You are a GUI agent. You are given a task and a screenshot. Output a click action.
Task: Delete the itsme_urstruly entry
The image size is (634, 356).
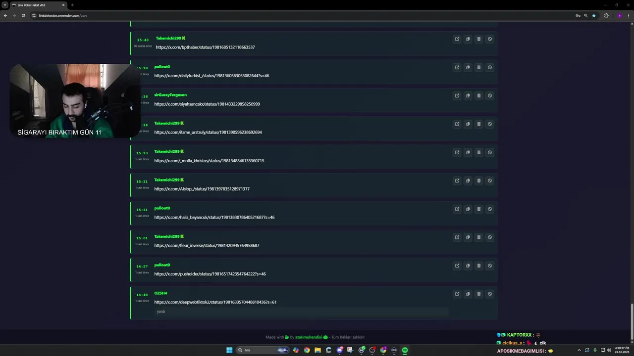click(478, 124)
